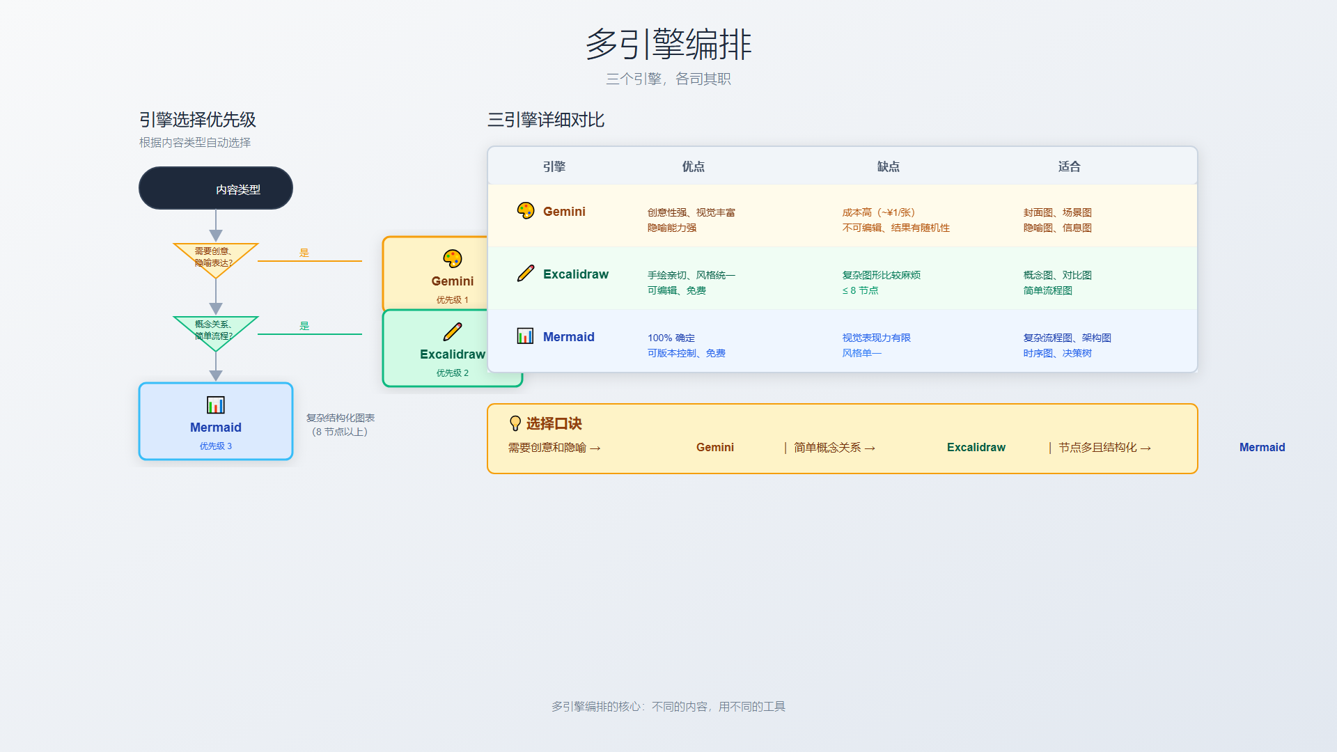Click the 视觉表现力有限 cell
1337x752 pixels.
pos(877,338)
